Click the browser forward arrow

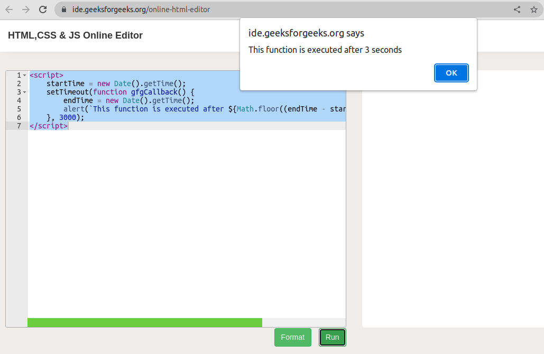tap(26, 10)
